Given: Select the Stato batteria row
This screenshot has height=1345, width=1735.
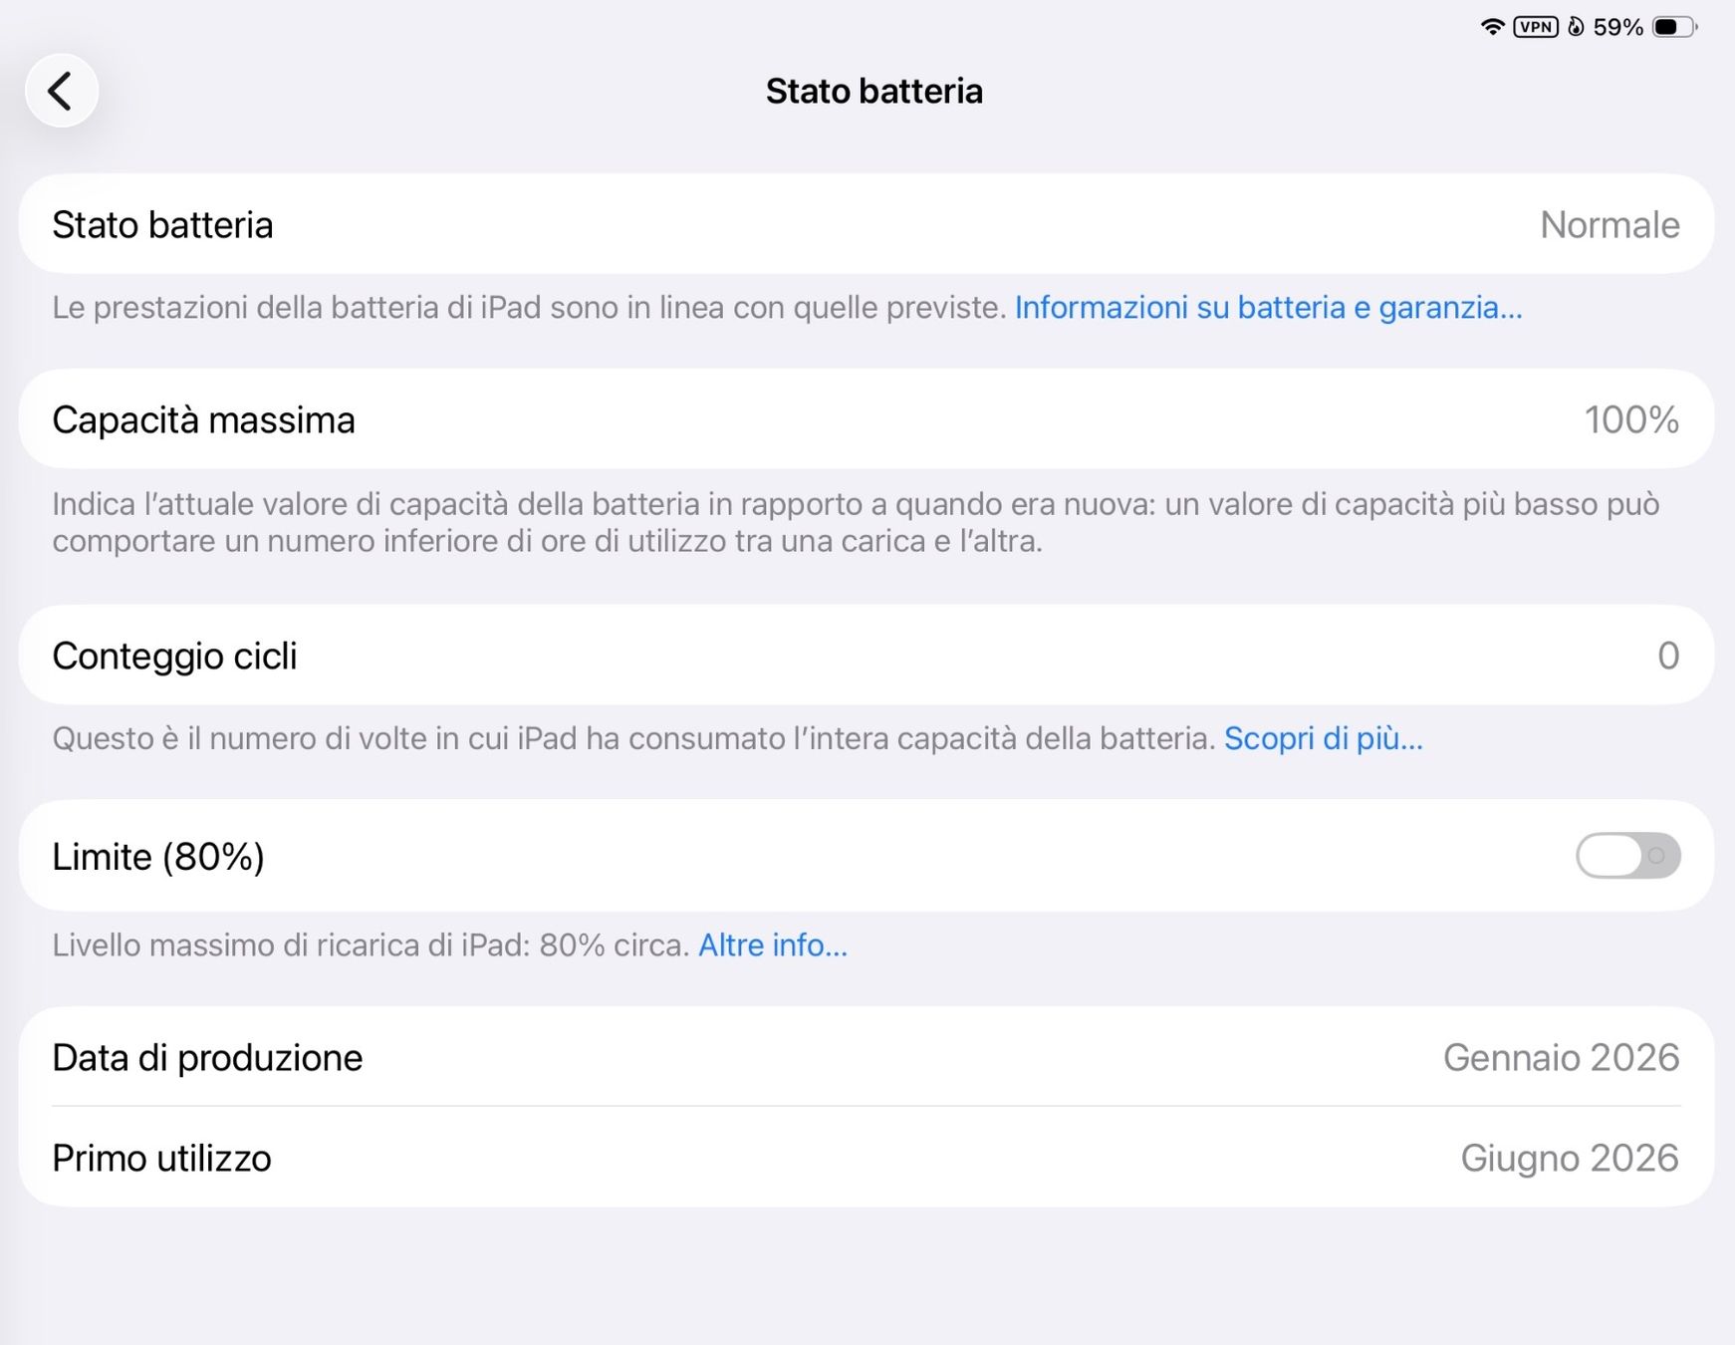Looking at the screenshot, I should (x=867, y=224).
